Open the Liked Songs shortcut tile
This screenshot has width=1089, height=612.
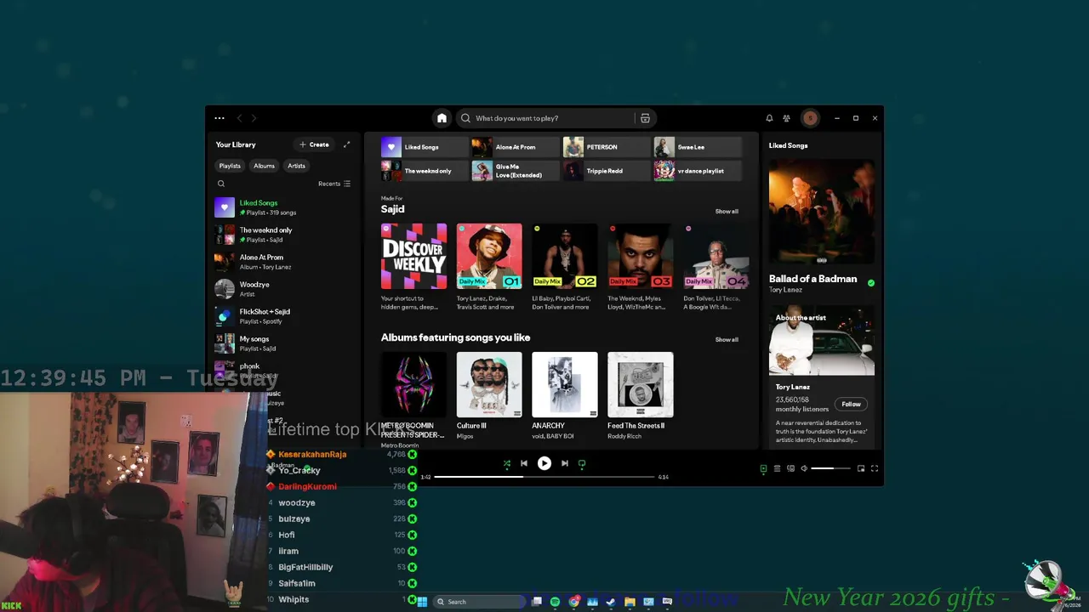click(x=425, y=147)
